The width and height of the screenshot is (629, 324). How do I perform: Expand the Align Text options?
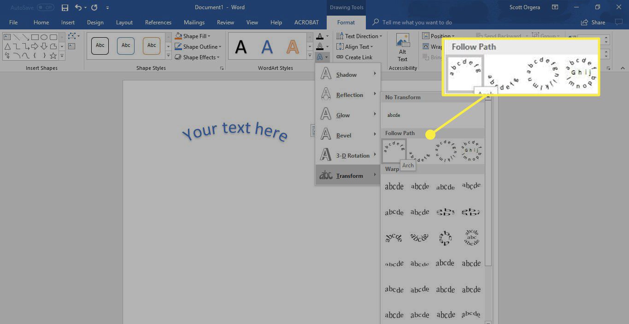[355, 46]
